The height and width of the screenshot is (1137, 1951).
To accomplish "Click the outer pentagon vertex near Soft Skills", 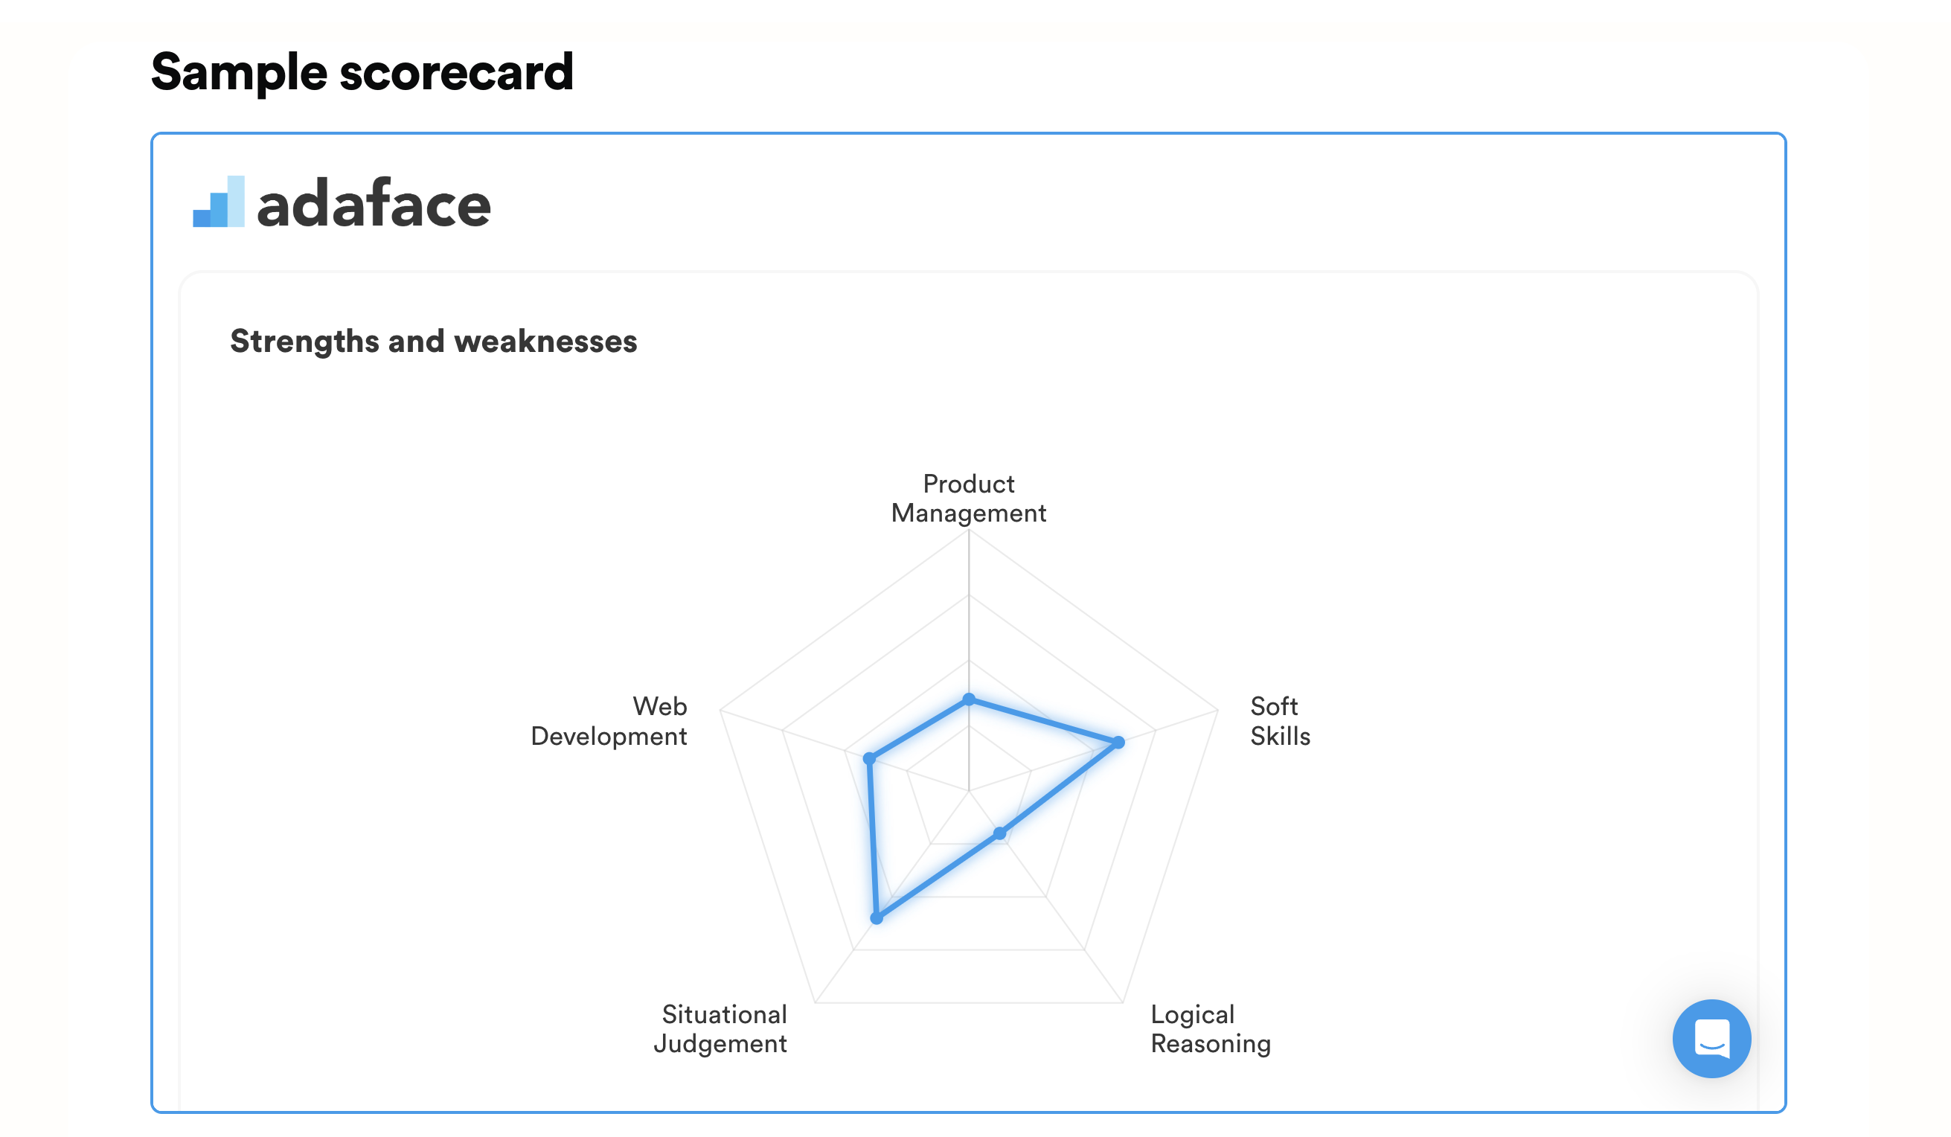I will coord(1217,711).
